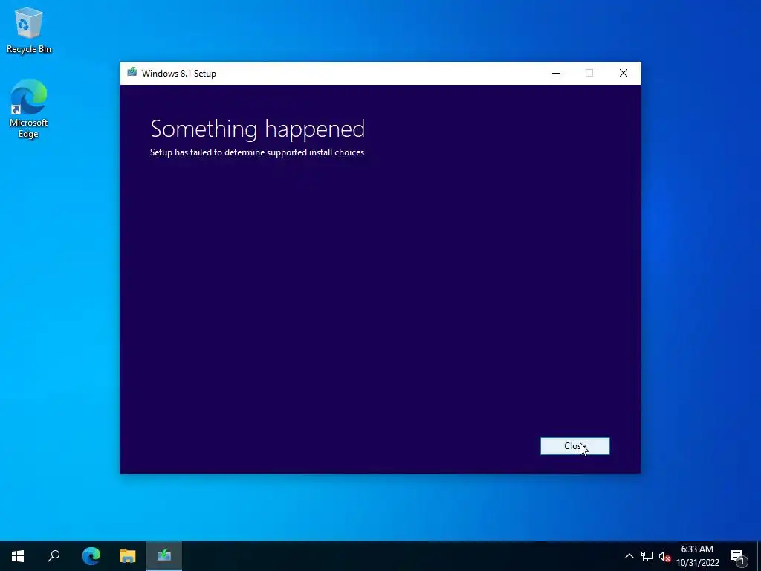This screenshot has width=761, height=571.
Task: Close the Windows 8.1 Setup window with X
Action: (x=624, y=74)
